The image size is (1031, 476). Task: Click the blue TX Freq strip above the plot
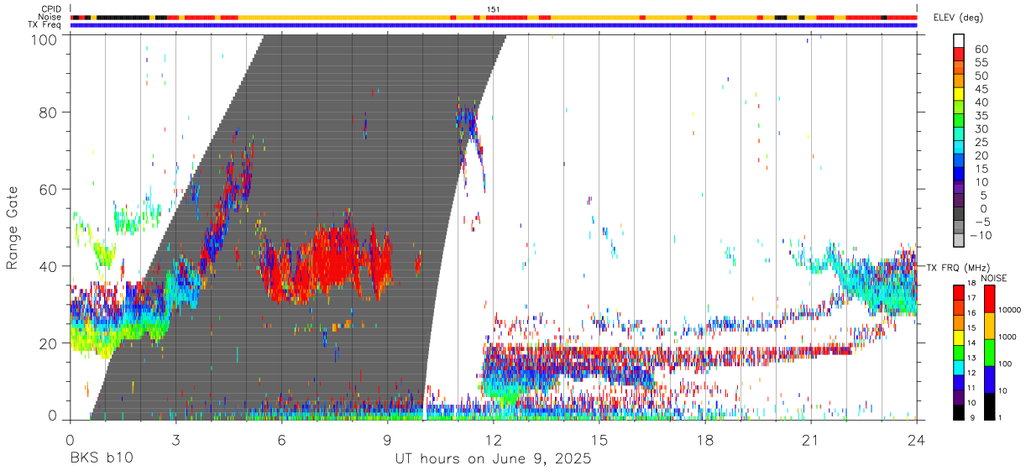tap(494, 25)
